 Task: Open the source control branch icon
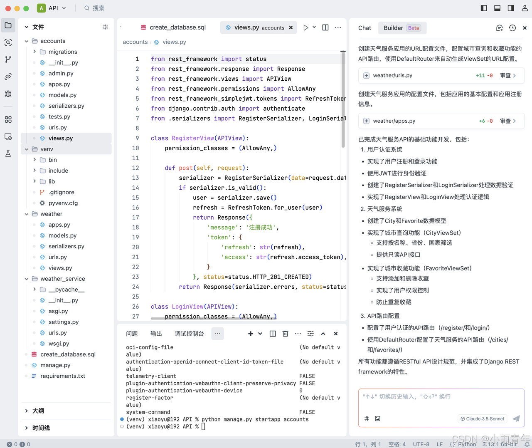(x=8, y=59)
